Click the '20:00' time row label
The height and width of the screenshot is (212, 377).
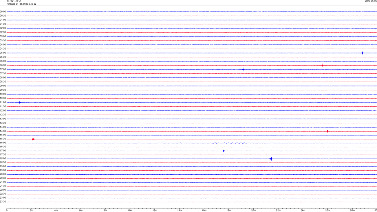[x=3, y=174]
